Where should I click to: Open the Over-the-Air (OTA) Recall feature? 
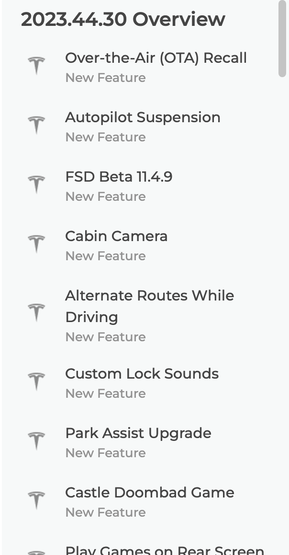coord(156,58)
